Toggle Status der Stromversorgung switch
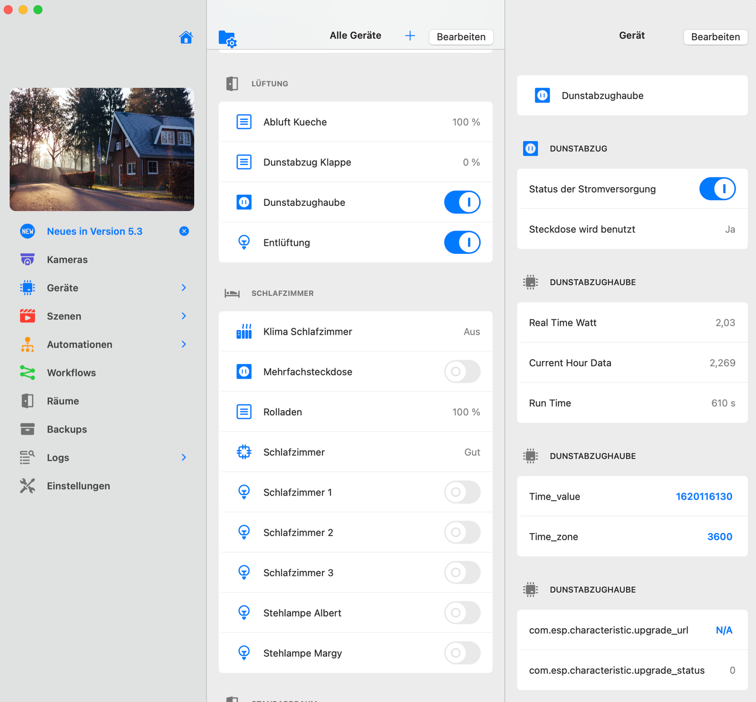Screen dimensions: 756x702 tap(717, 189)
